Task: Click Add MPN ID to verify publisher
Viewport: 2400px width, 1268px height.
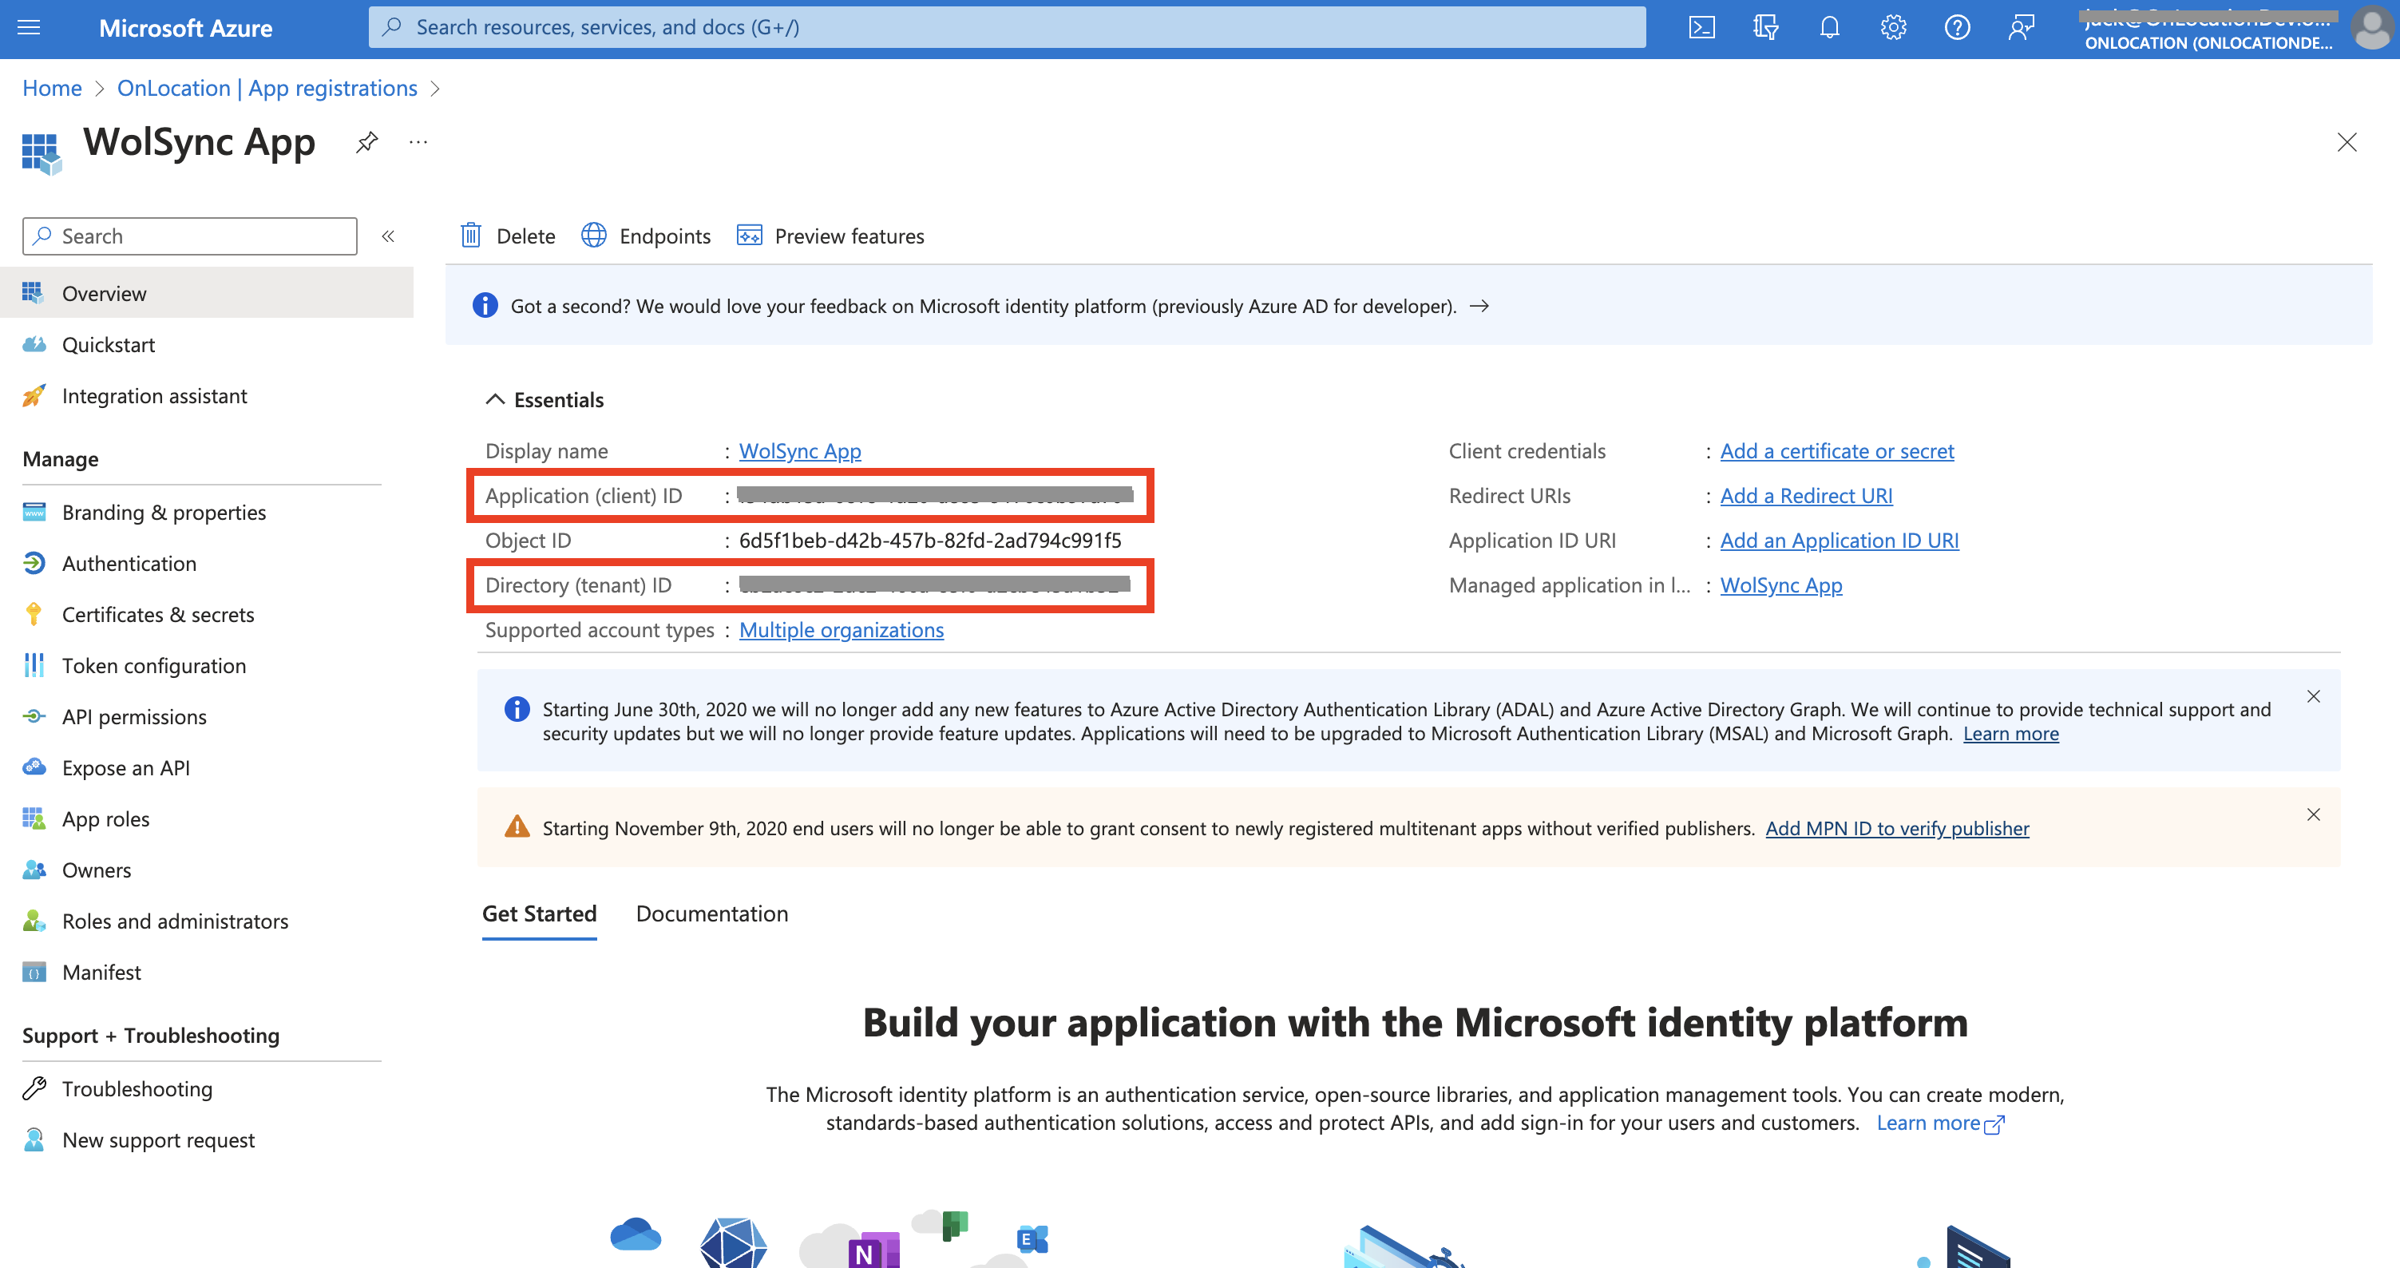Action: [1897, 828]
